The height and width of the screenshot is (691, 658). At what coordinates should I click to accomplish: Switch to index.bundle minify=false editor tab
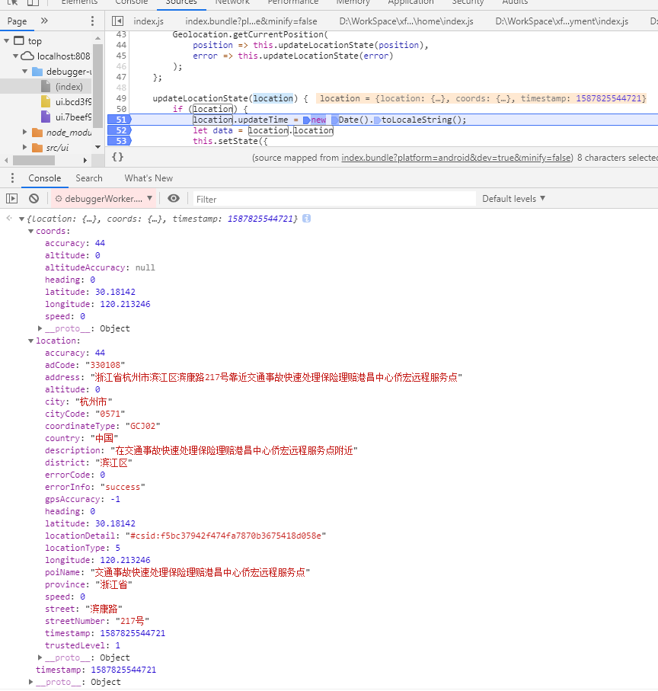(251, 21)
